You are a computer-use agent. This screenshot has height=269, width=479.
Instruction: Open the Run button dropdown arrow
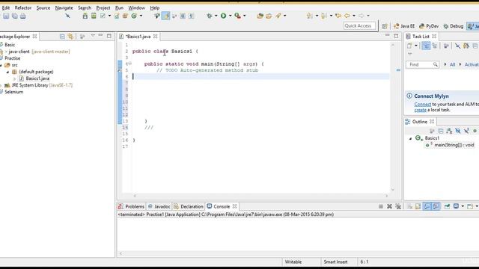point(230,16)
